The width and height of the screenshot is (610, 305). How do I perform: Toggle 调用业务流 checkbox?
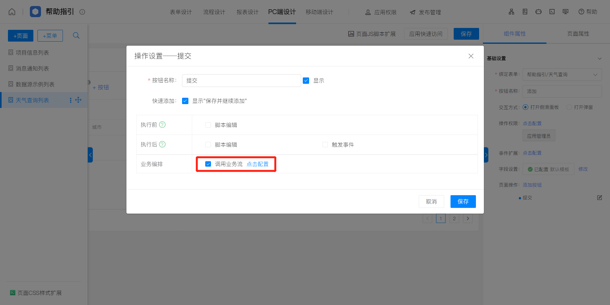(x=208, y=164)
